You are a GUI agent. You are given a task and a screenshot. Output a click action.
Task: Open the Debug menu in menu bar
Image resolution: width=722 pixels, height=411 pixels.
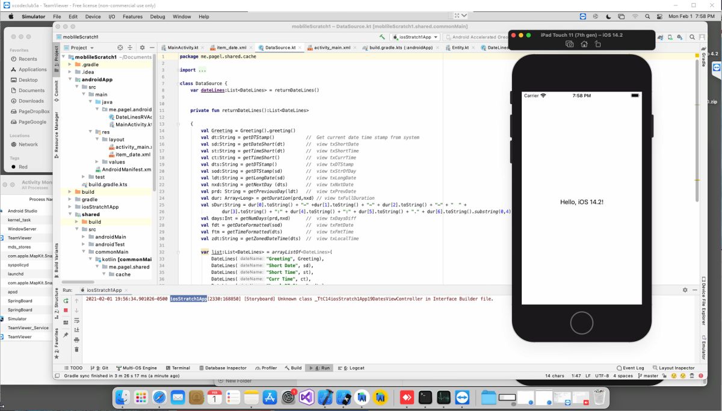coord(158,17)
